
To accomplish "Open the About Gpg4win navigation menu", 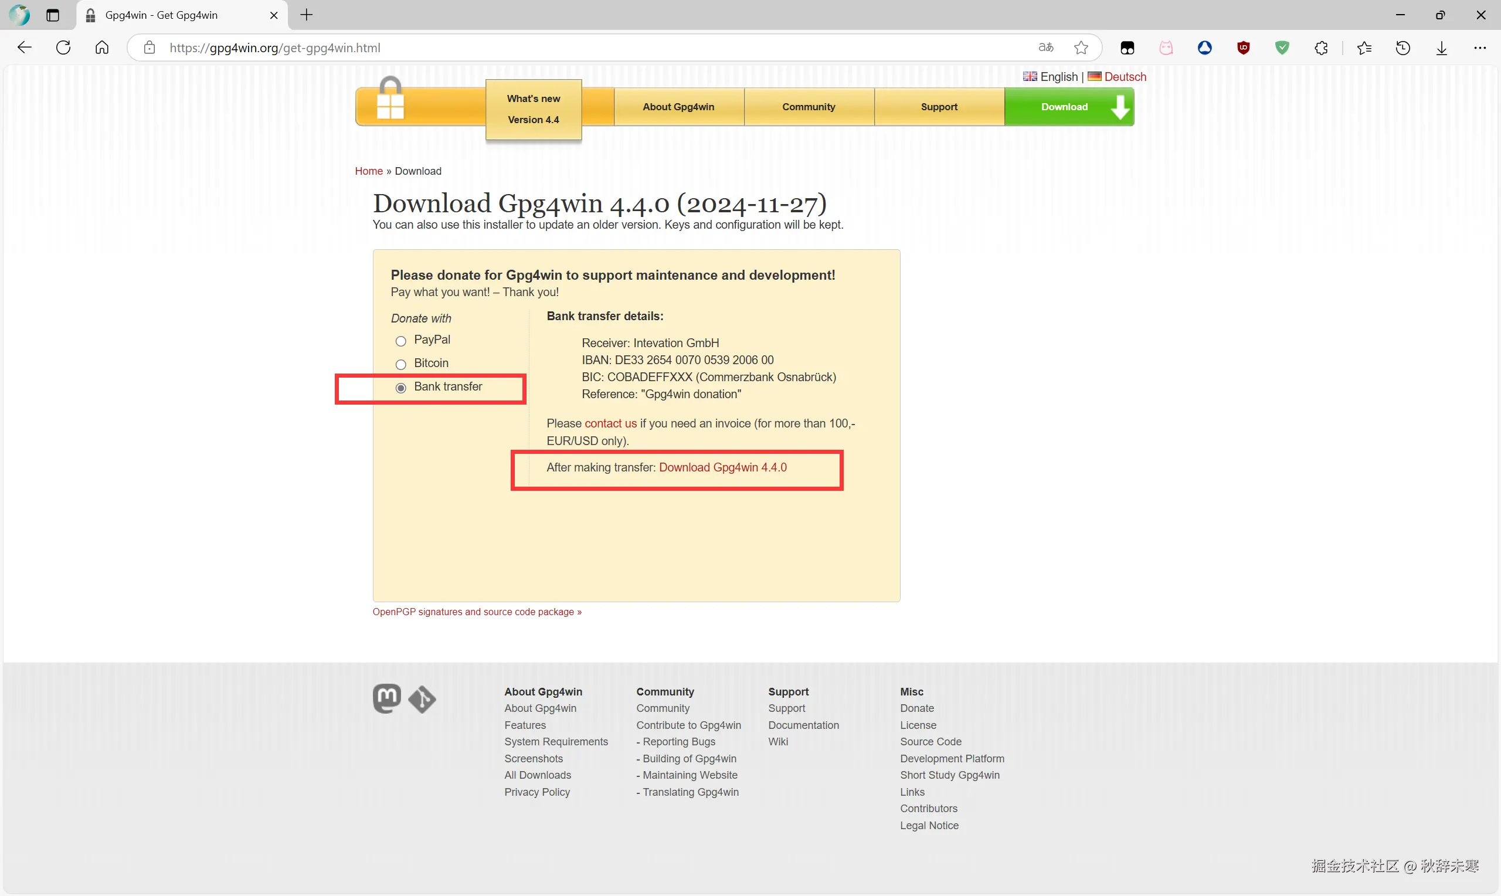I will pyautogui.click(x=678, y=107).
